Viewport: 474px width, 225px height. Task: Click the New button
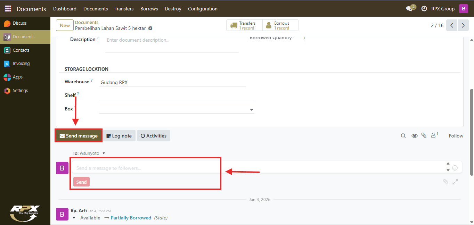(65, 25)
